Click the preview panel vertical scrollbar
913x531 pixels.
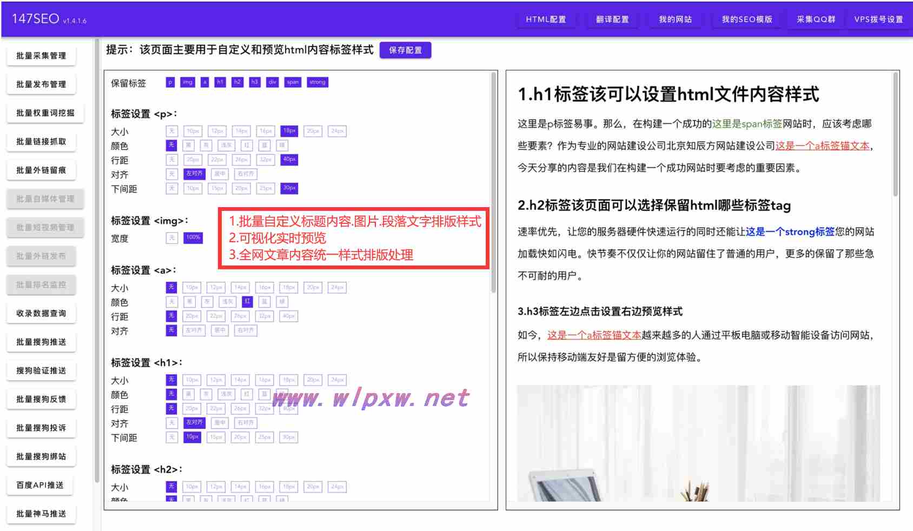[896, 134]
